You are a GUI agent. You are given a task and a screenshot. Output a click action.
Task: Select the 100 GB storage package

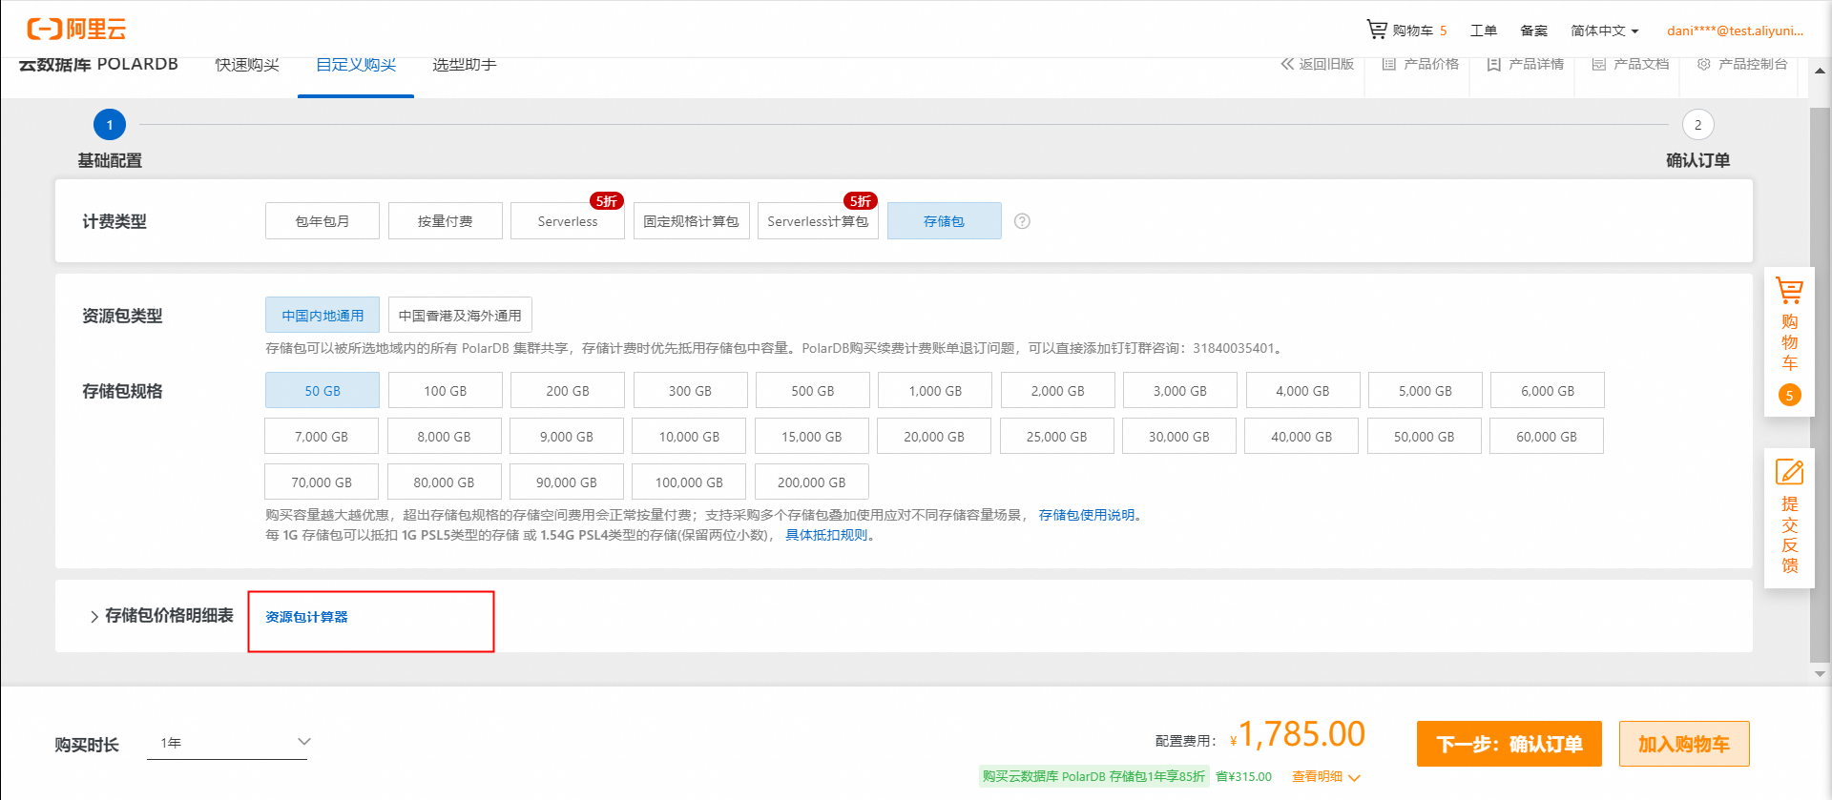coord(445,391)
